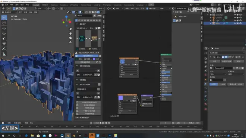Open texture coordinates dropdown in Displace modifier
The width and height of the screenshot is (246, 138).
tap(236, 74)
